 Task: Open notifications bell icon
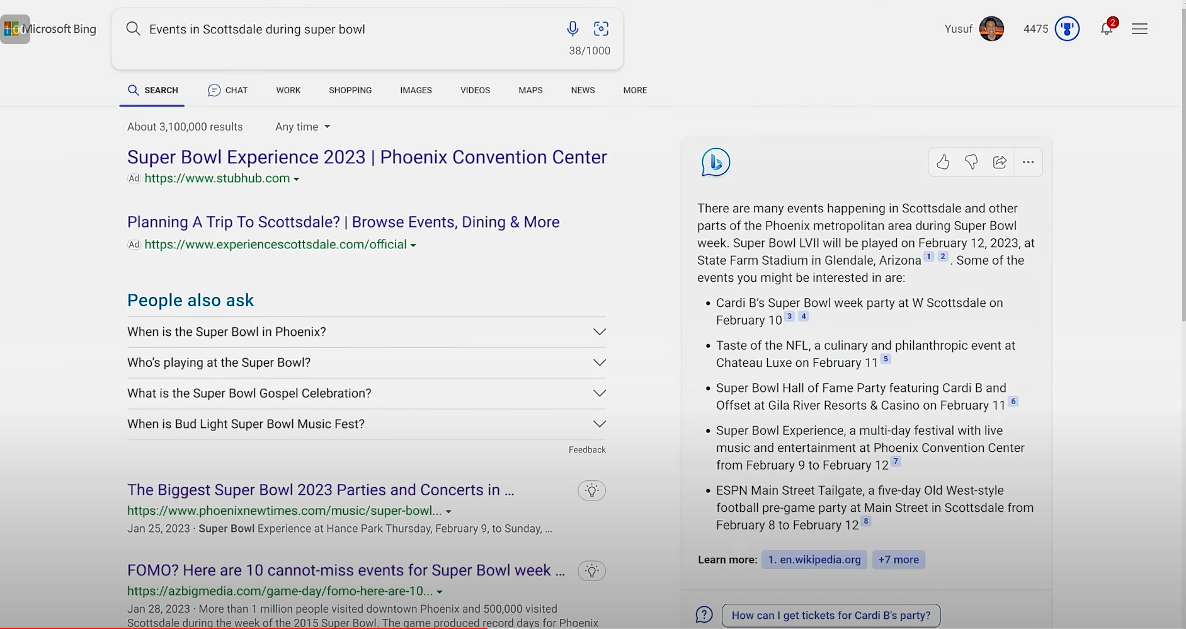[1107, 28]
